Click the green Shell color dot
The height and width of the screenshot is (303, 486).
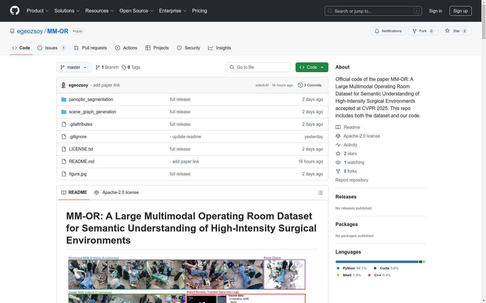pos(338,275)
